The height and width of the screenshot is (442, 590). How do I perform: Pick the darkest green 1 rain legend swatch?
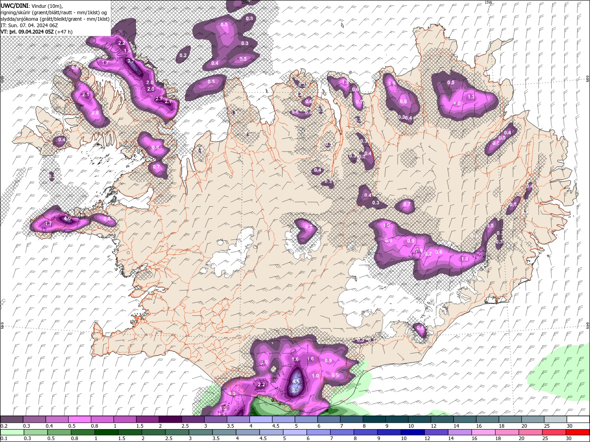(x=106, y=432)
